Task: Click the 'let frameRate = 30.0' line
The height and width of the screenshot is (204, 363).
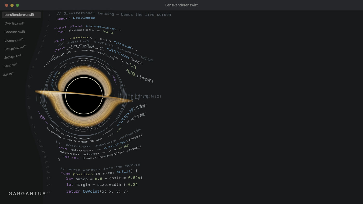Action: click(x=85, y=32)
